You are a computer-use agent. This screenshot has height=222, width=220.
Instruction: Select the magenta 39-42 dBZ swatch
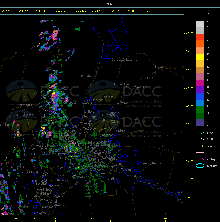(200, 83)
